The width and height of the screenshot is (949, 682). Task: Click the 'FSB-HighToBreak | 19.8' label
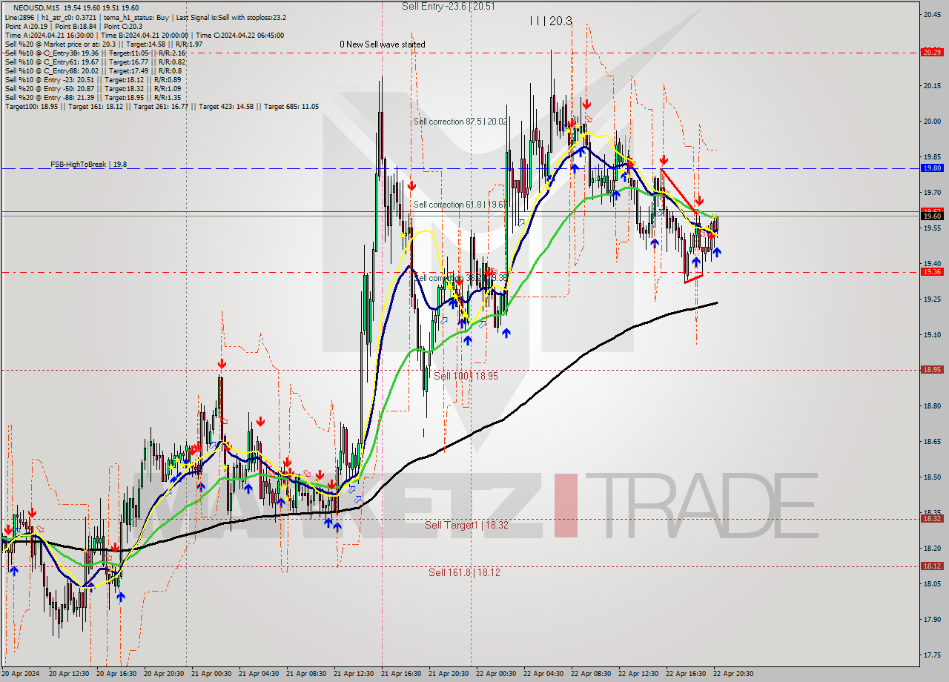click(x=88, y=164)
